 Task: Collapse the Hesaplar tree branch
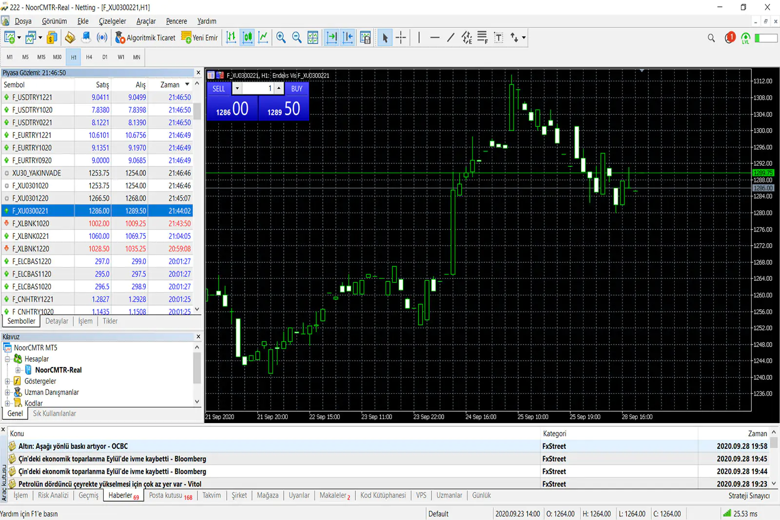coord(7,359)
